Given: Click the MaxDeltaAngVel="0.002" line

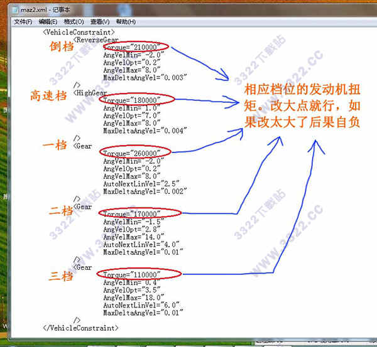Looking at the screenshot, I should 145,191.
